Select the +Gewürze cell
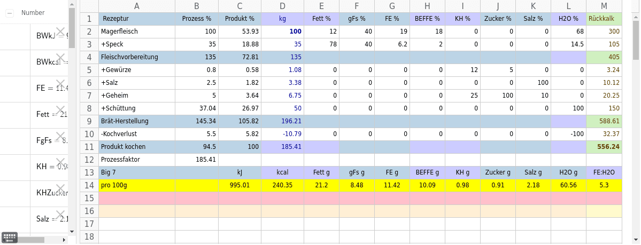The image size is (641, 245). pos(136,70)
